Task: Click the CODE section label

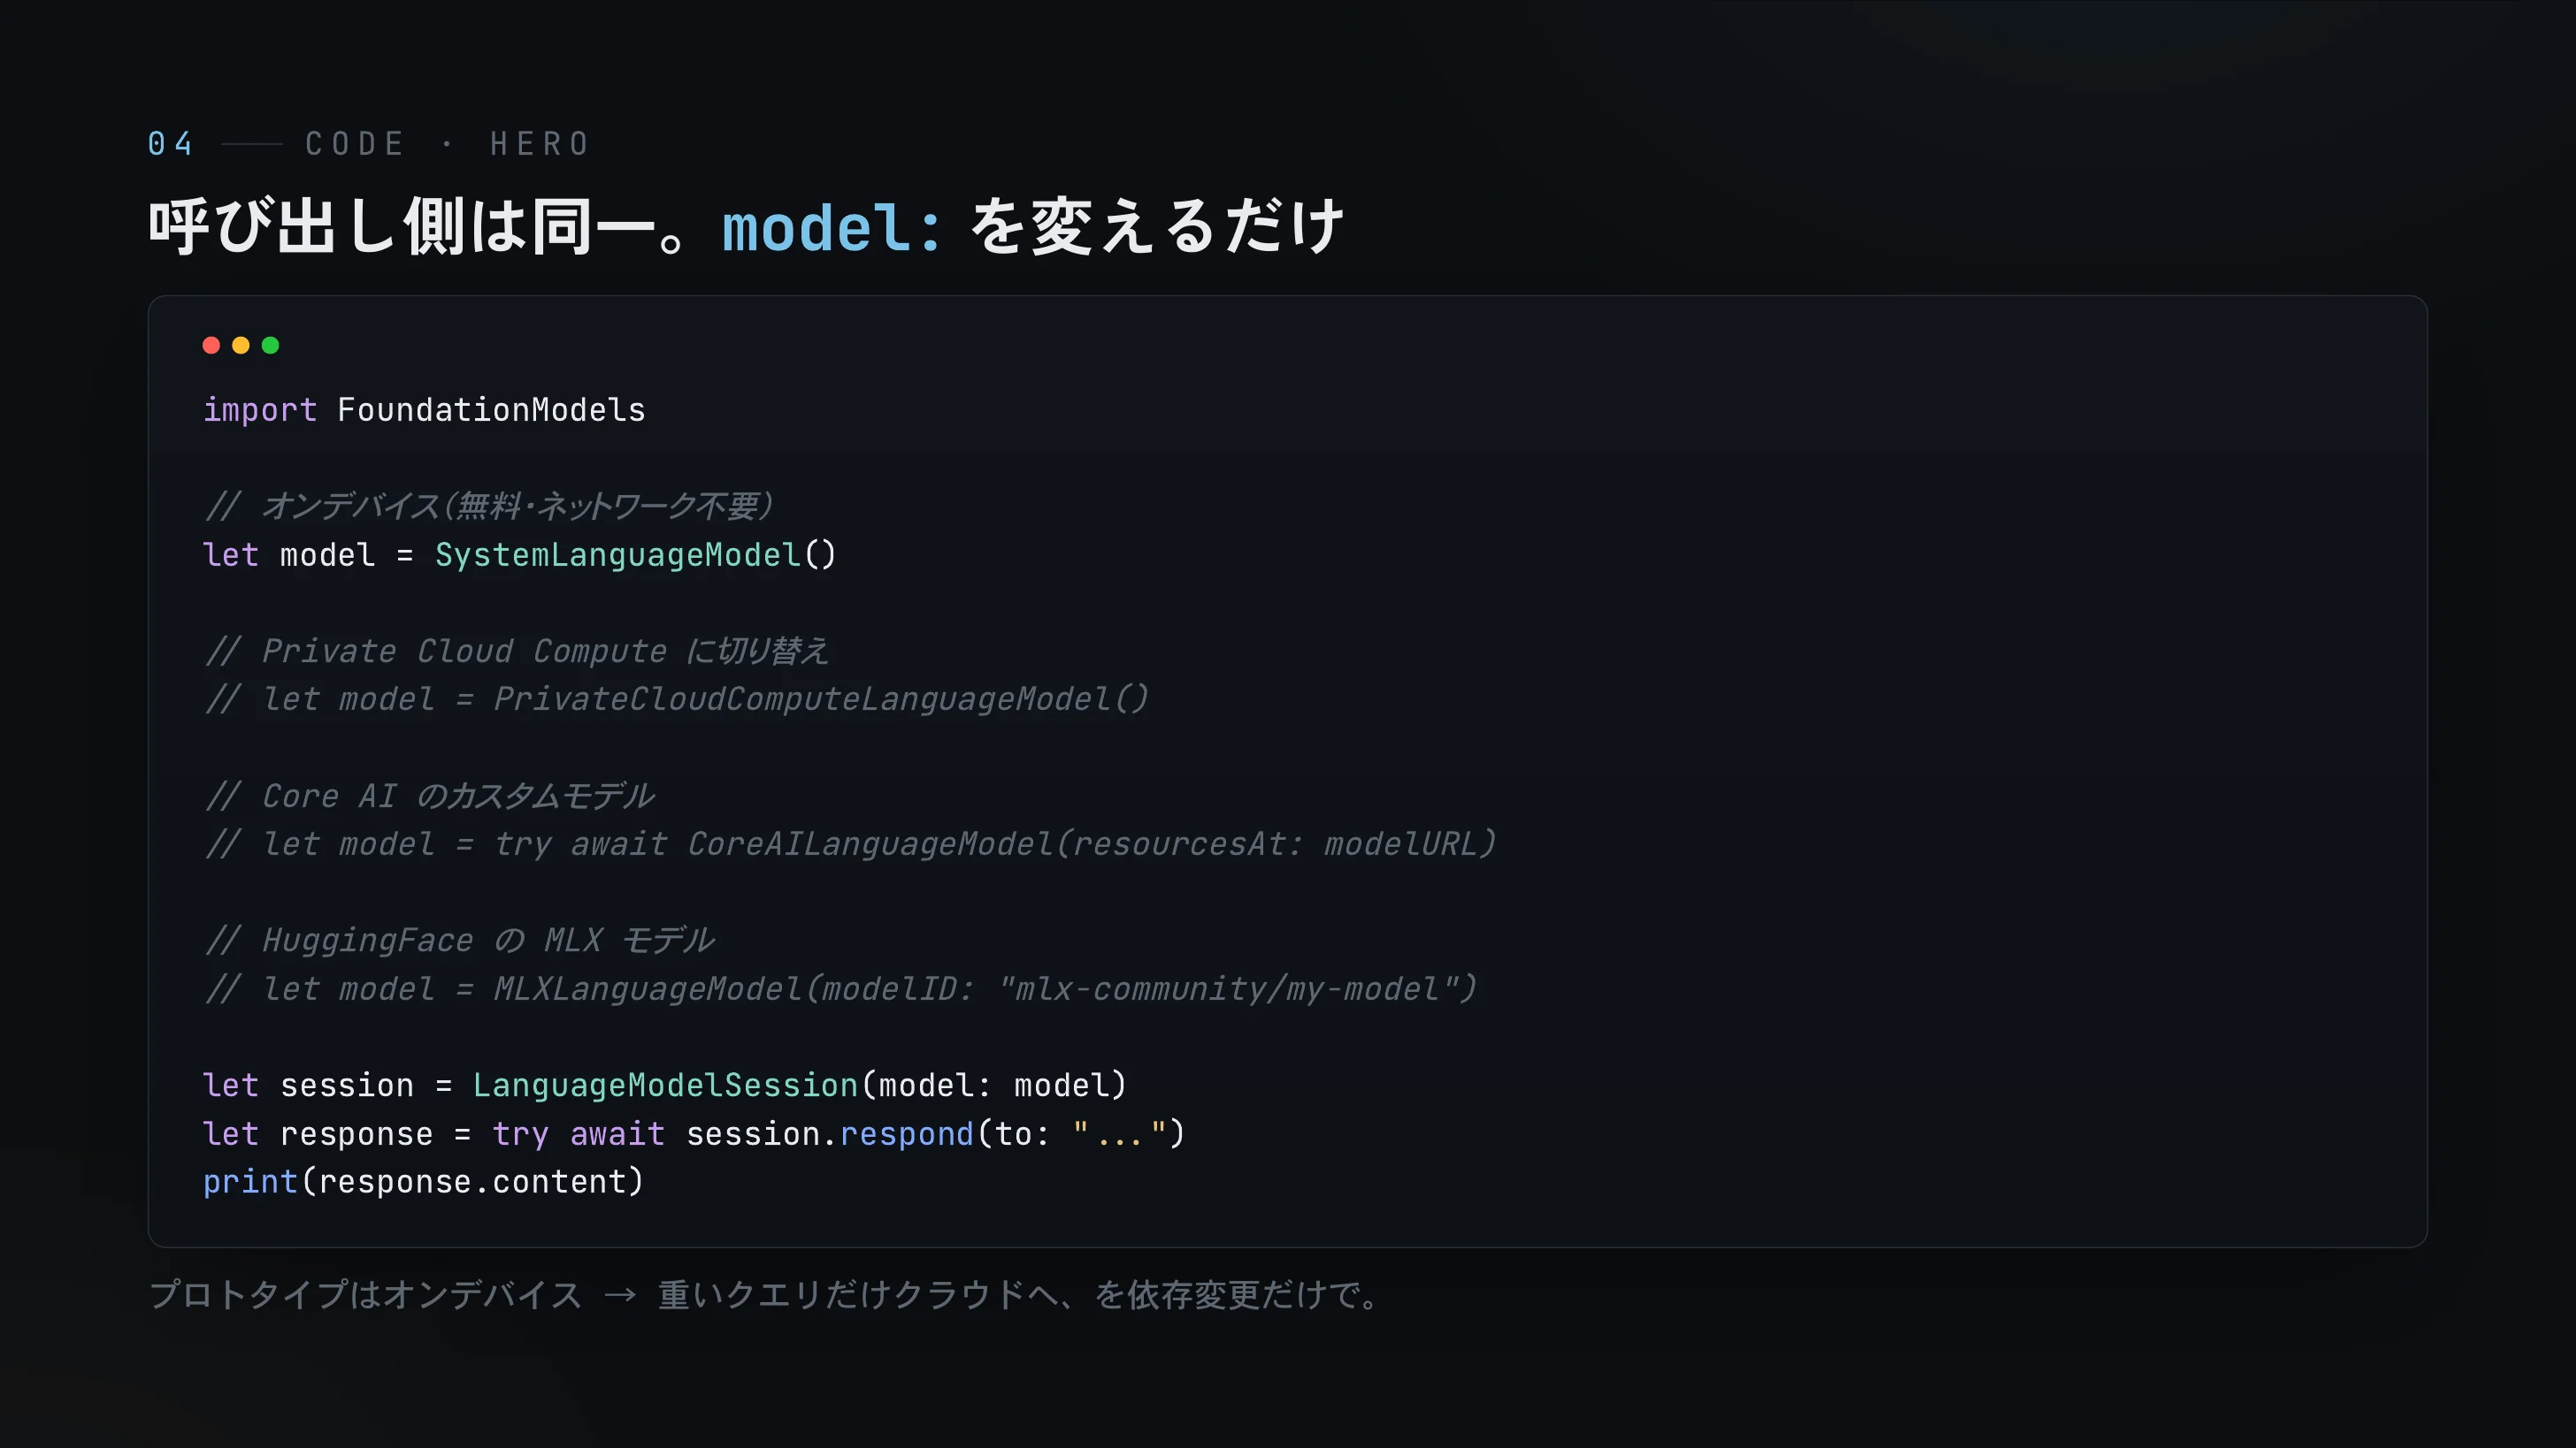Action: click(355, 144)
